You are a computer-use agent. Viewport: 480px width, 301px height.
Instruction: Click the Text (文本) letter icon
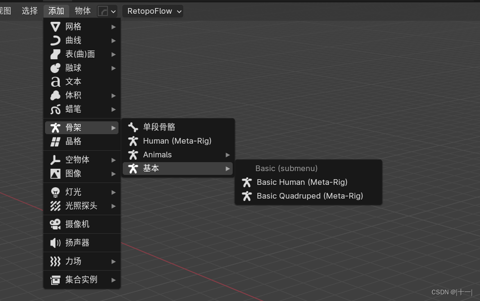click(55, 82)
